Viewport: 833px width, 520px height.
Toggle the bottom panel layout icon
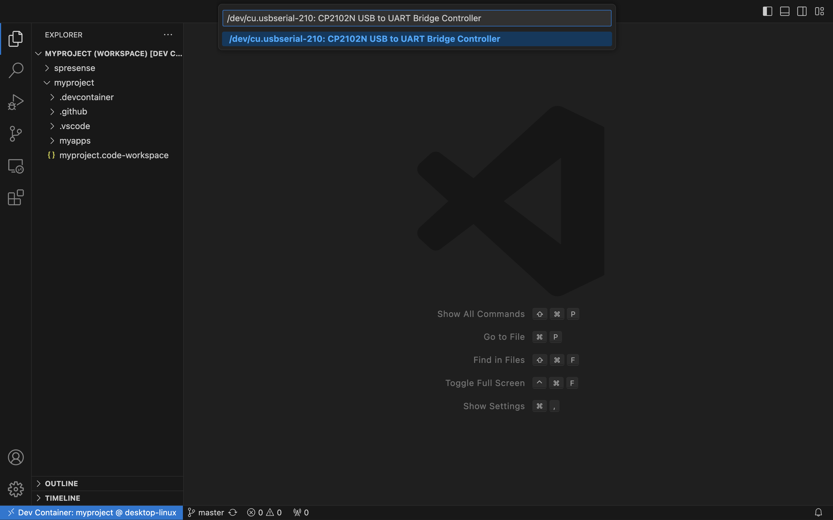pyautogui.click(x=785, y=11)
